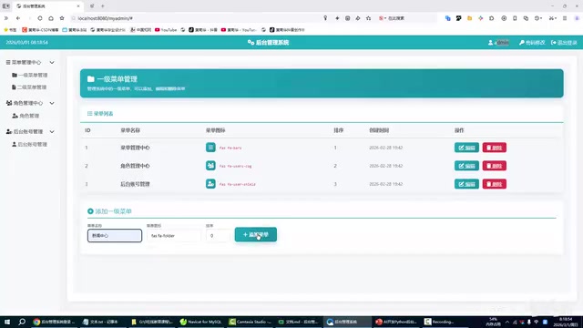Switch to the Recording window in taskbar

point(440,322)
